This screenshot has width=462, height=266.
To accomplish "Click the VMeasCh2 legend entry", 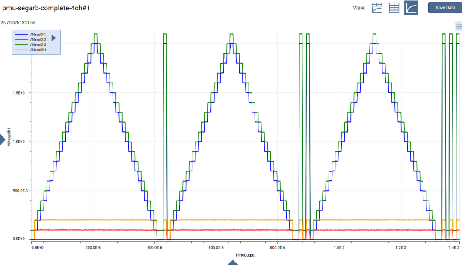I will coord(37,39).
